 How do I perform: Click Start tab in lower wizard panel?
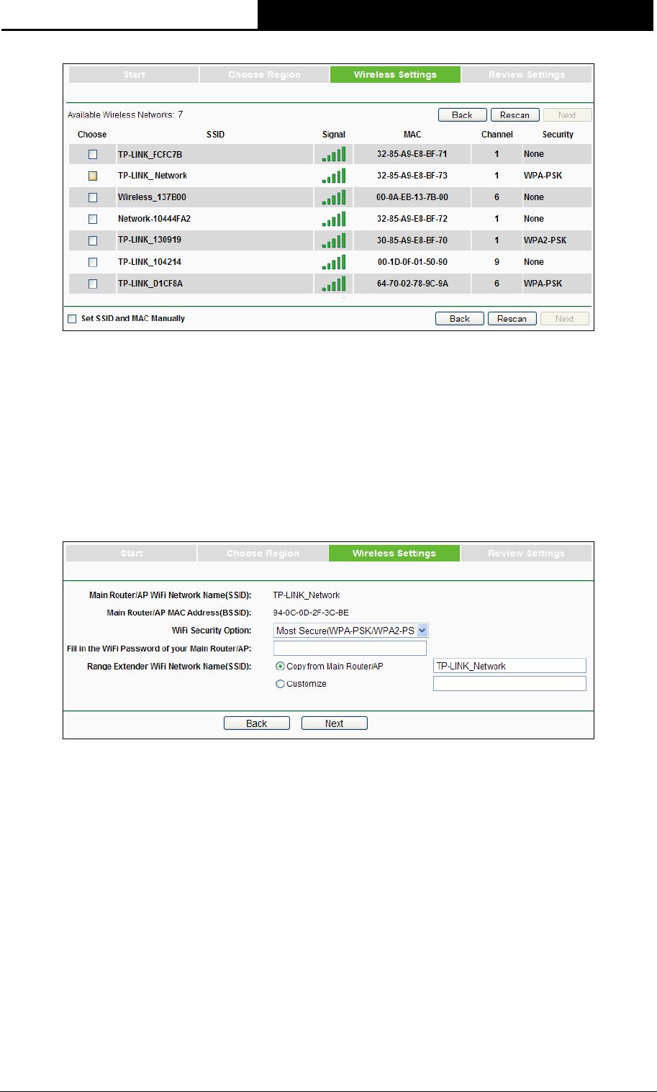(132, 554)
